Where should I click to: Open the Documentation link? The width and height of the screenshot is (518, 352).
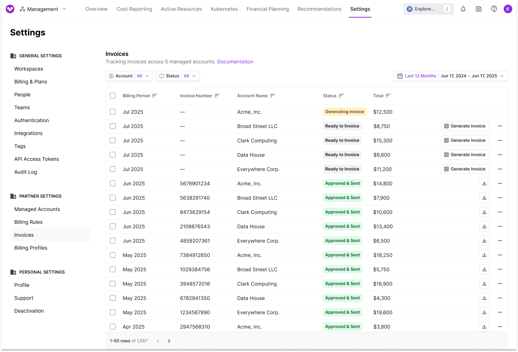[x=235, y=62]
